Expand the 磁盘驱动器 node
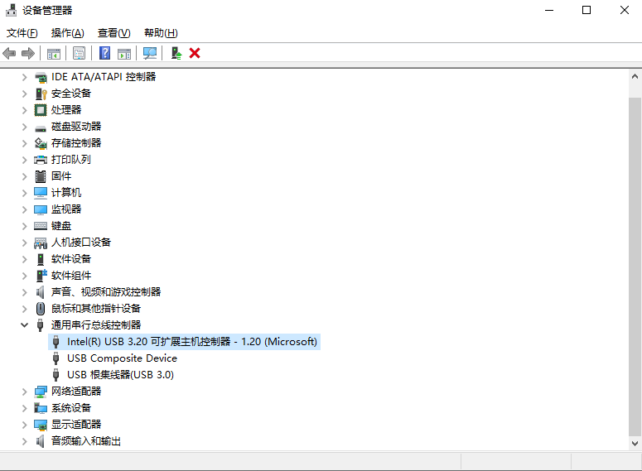 coord(25,127)
